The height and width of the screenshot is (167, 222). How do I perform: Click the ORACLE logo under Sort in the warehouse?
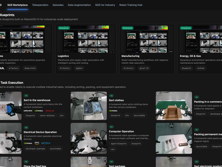(50, 111)
